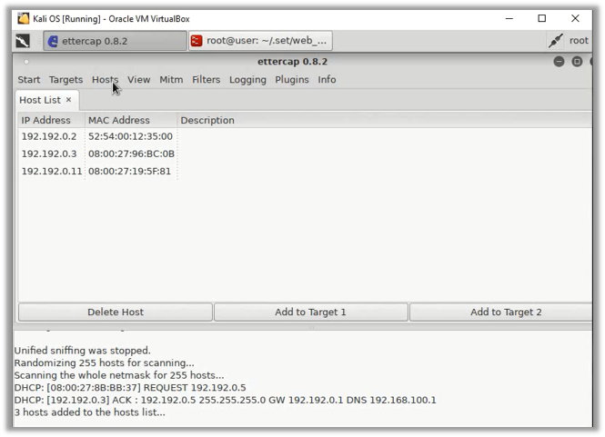This screenshot has height=437, width=605.
Task: Click log line "Randomizing 255 hosts for scanning..."
Action: point(105,363)
